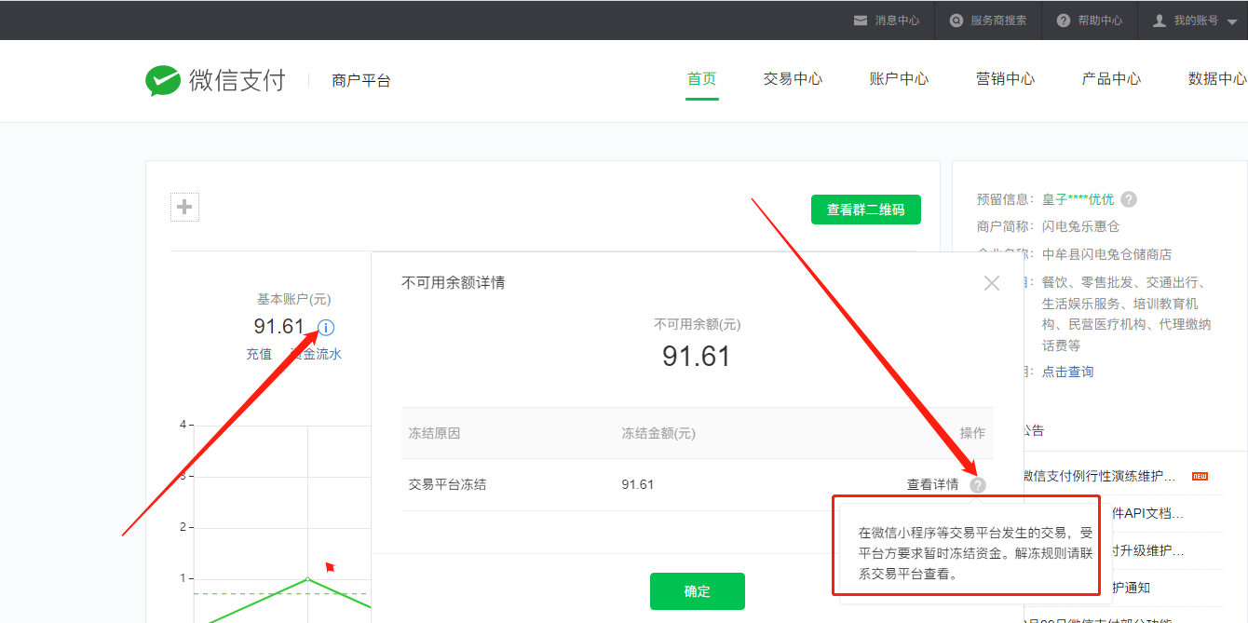Image resolution: width=1248 pixels, height=623 pixels.
Task: Click the 91.61 frozen amount cell
Action: pyautogui.click(x=638, y=484)
